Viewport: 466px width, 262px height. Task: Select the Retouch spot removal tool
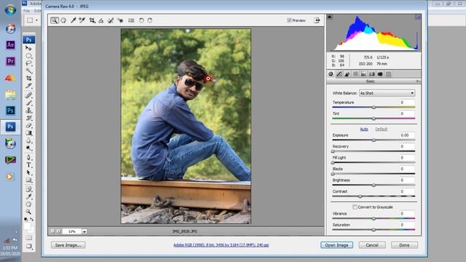pos(111,20)
